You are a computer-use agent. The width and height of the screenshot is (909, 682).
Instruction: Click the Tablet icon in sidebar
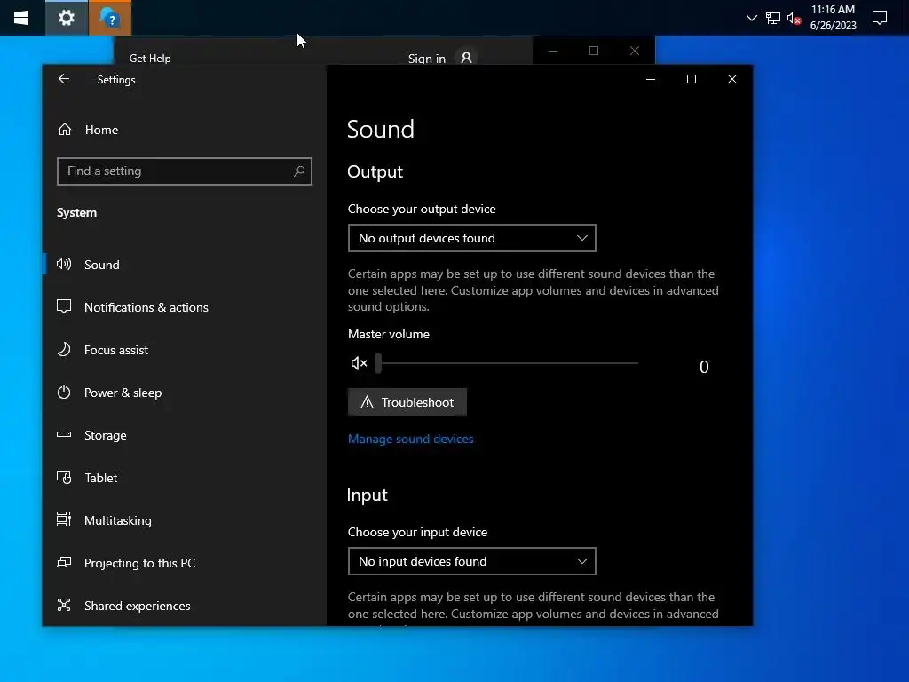(64, 477)
